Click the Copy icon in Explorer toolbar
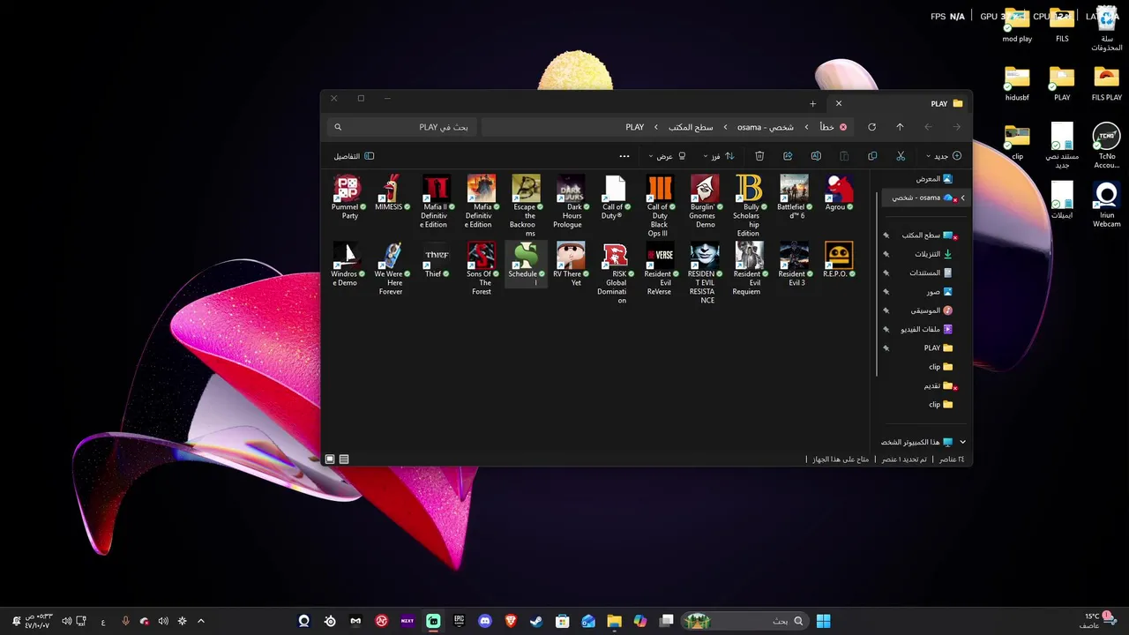This screenshot has height=635, width=1129. 872,156
